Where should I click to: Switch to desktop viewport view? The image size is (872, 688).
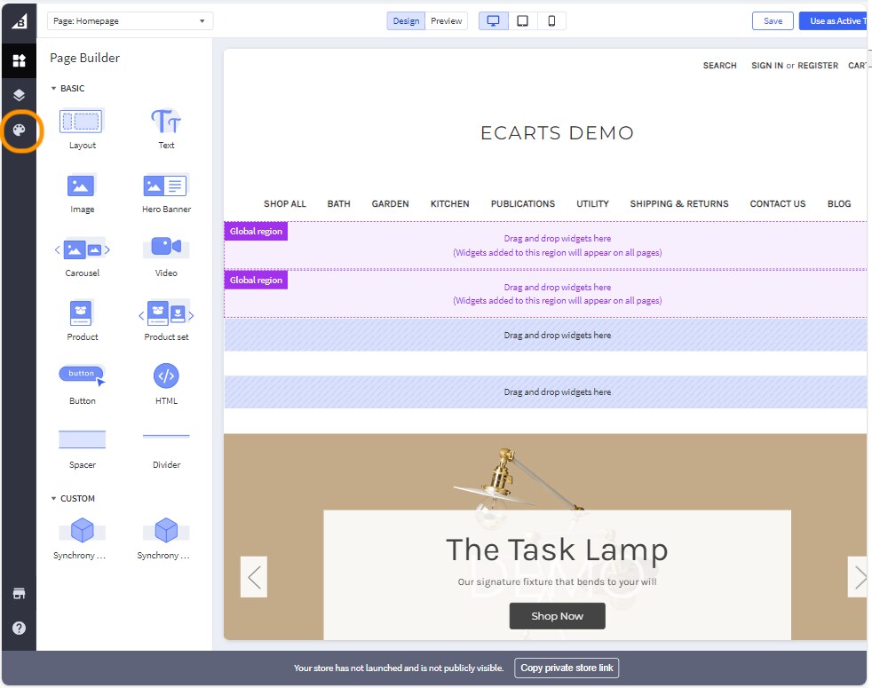click(494, 21)
